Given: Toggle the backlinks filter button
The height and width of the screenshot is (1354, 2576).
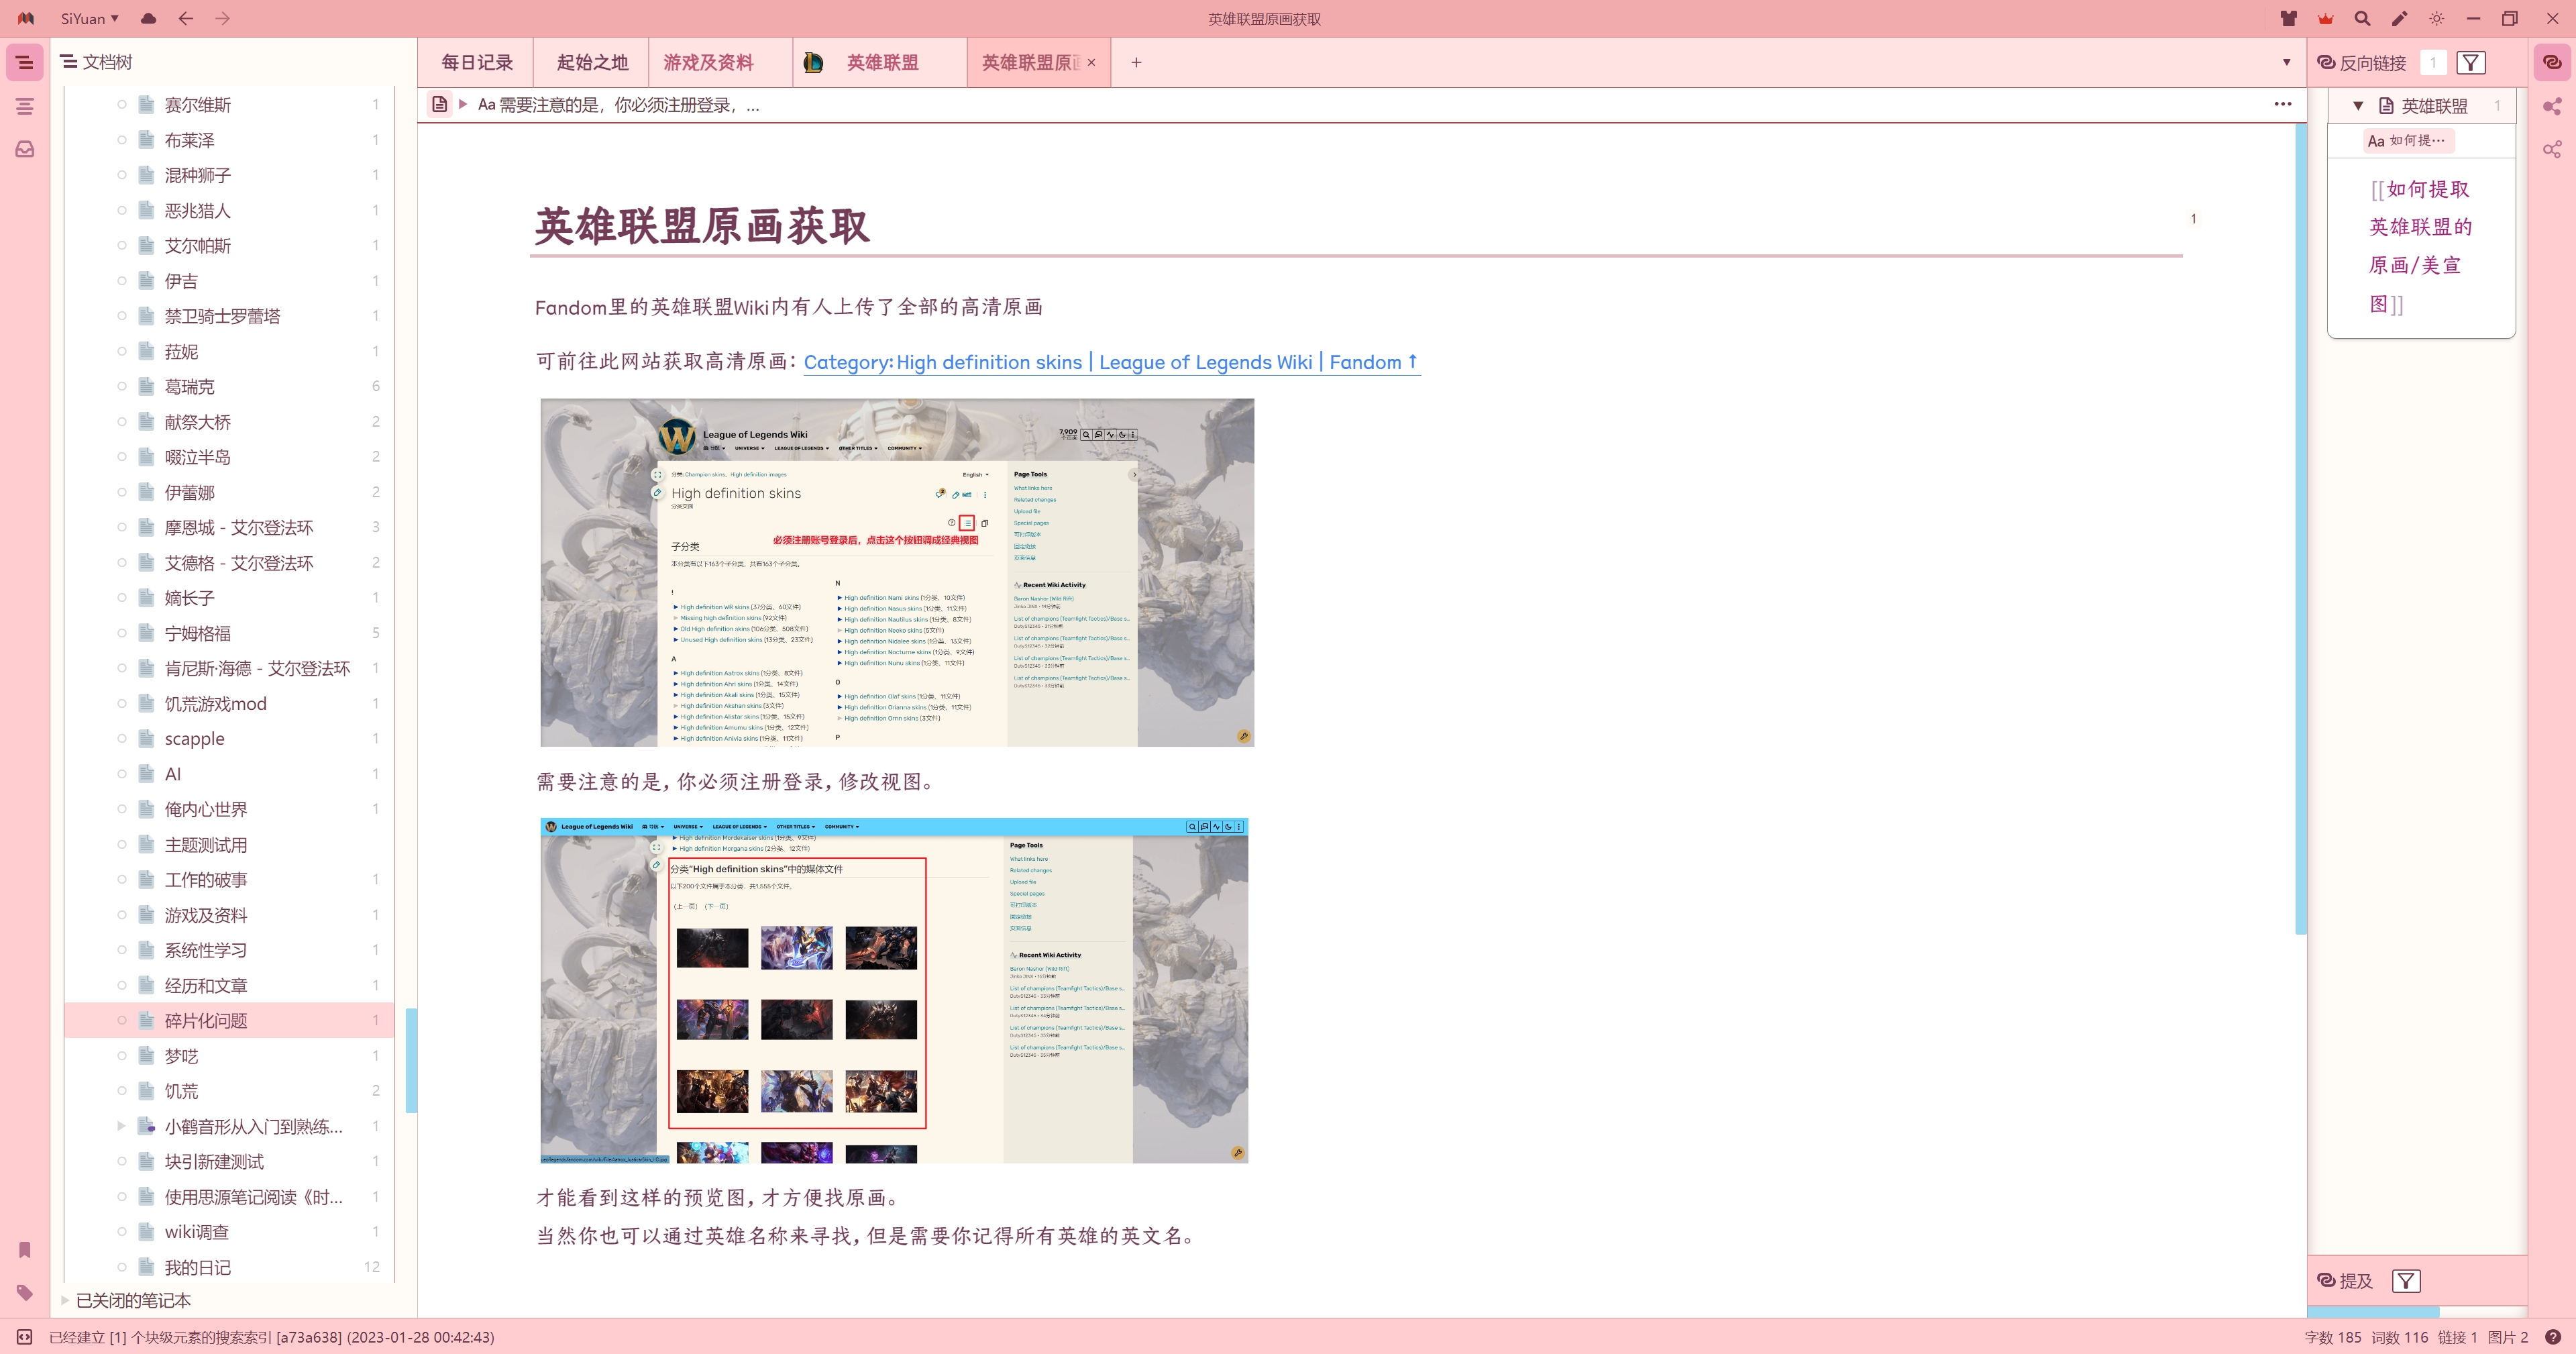Looking at the screenshot, I should coord(2470,63).
